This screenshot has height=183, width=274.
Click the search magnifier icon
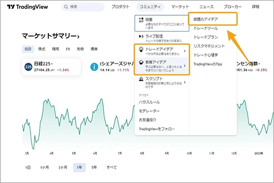[x=66, y=7]
